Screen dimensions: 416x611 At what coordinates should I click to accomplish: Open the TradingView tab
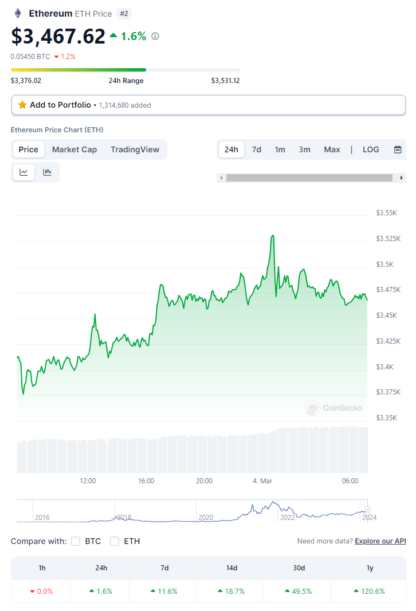coord(135,149)
